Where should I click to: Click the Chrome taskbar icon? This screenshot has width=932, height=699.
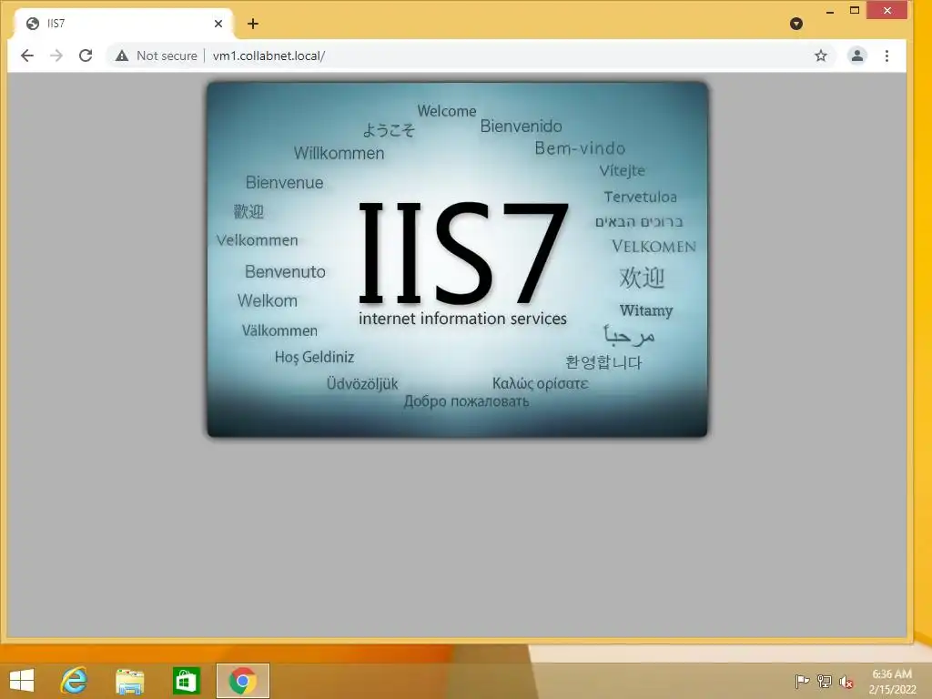(x=242, y=681)
